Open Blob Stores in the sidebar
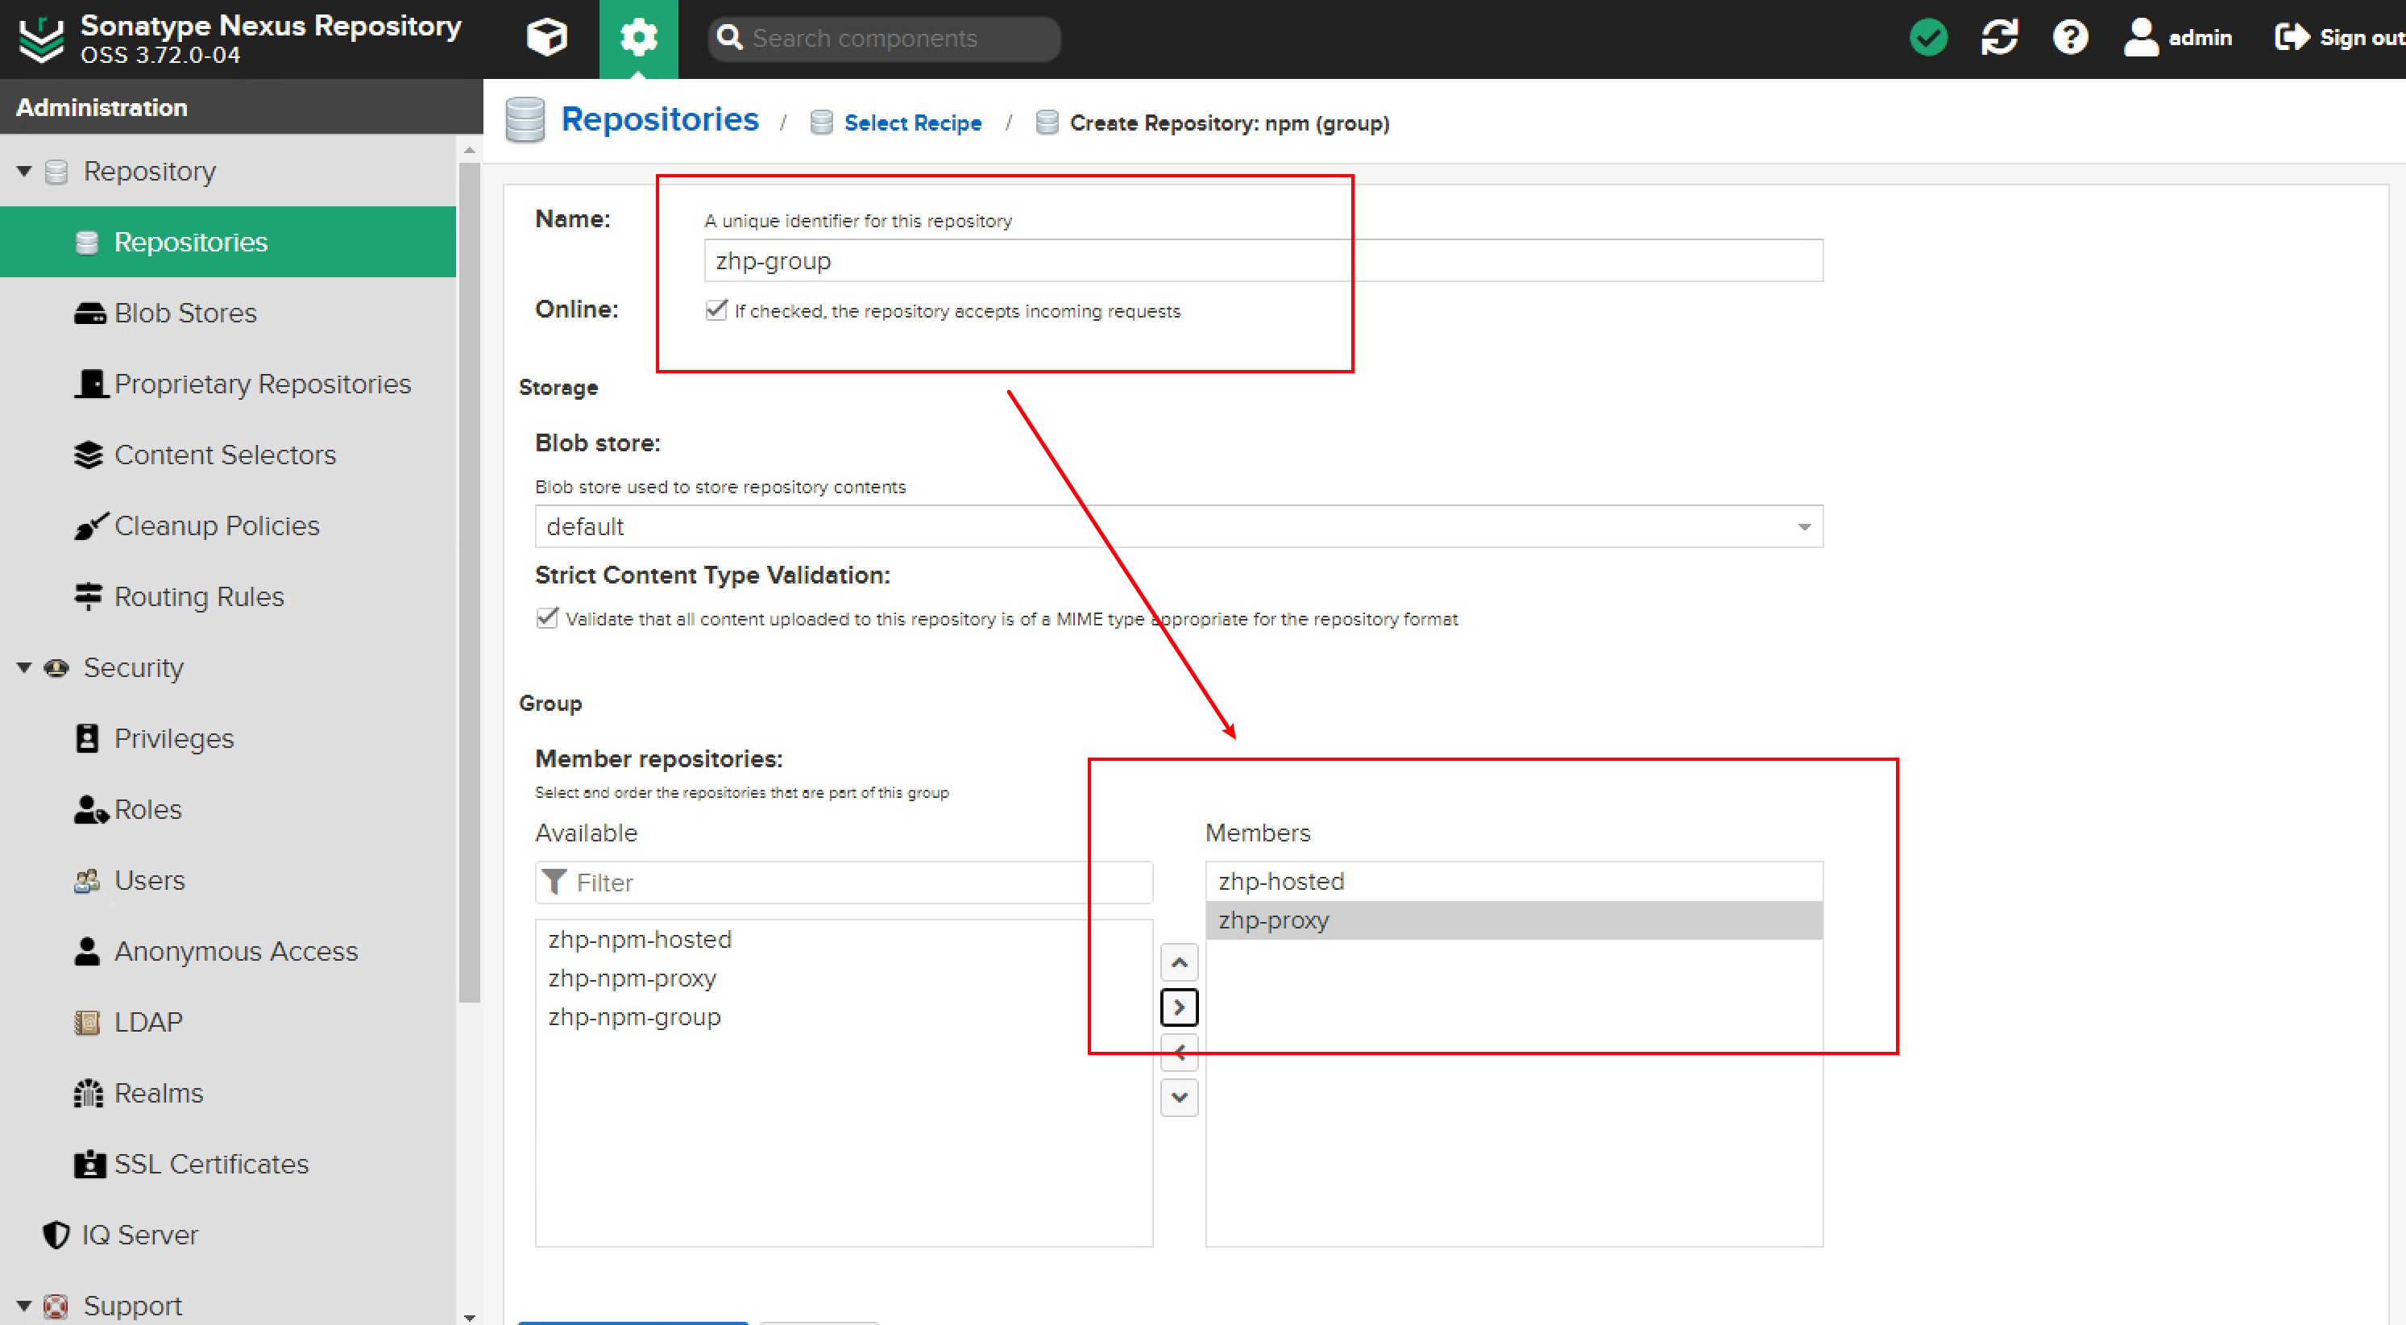The image size is (2406, 1325). [185, 313]
